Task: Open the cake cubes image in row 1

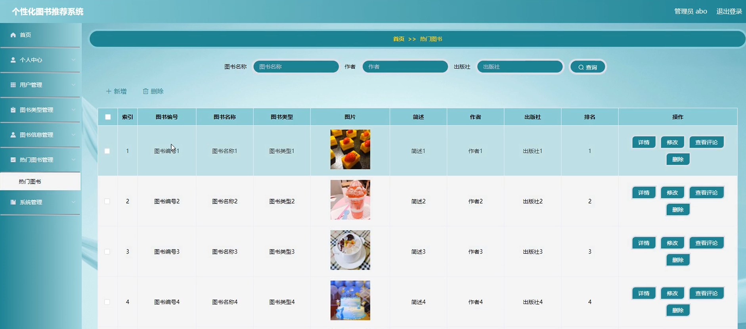Action: (350, 149)
